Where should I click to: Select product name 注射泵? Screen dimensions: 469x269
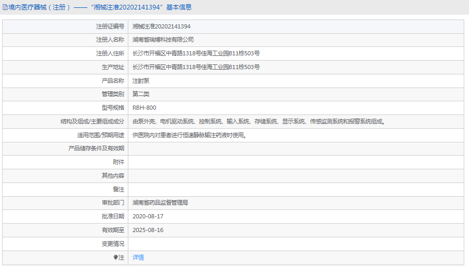pos(141,81)
